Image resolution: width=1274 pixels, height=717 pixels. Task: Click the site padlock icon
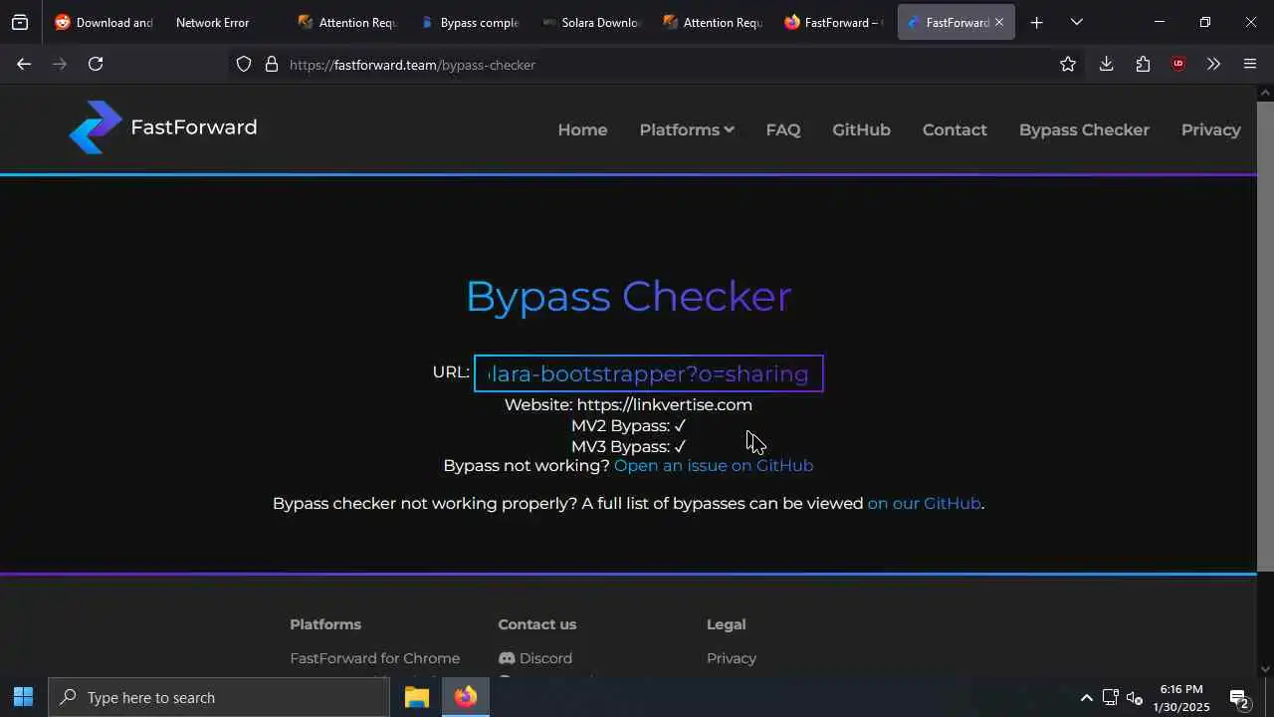click(x=271, y=64)
